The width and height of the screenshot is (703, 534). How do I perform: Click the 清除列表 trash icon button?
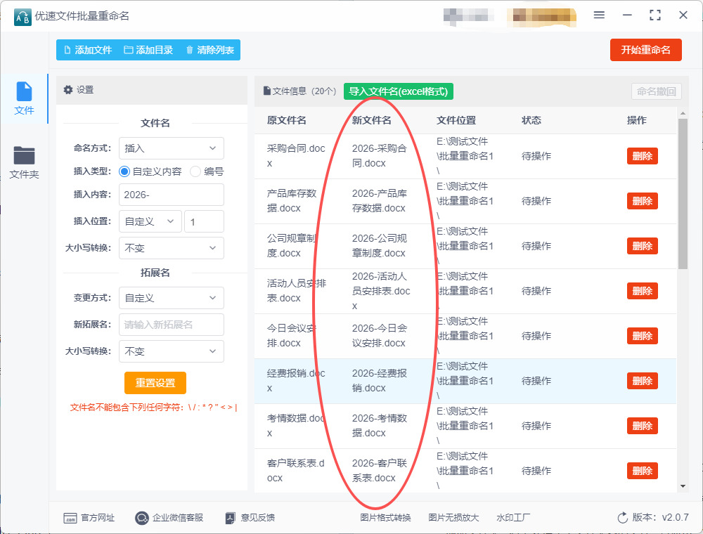tap(209, 50)
